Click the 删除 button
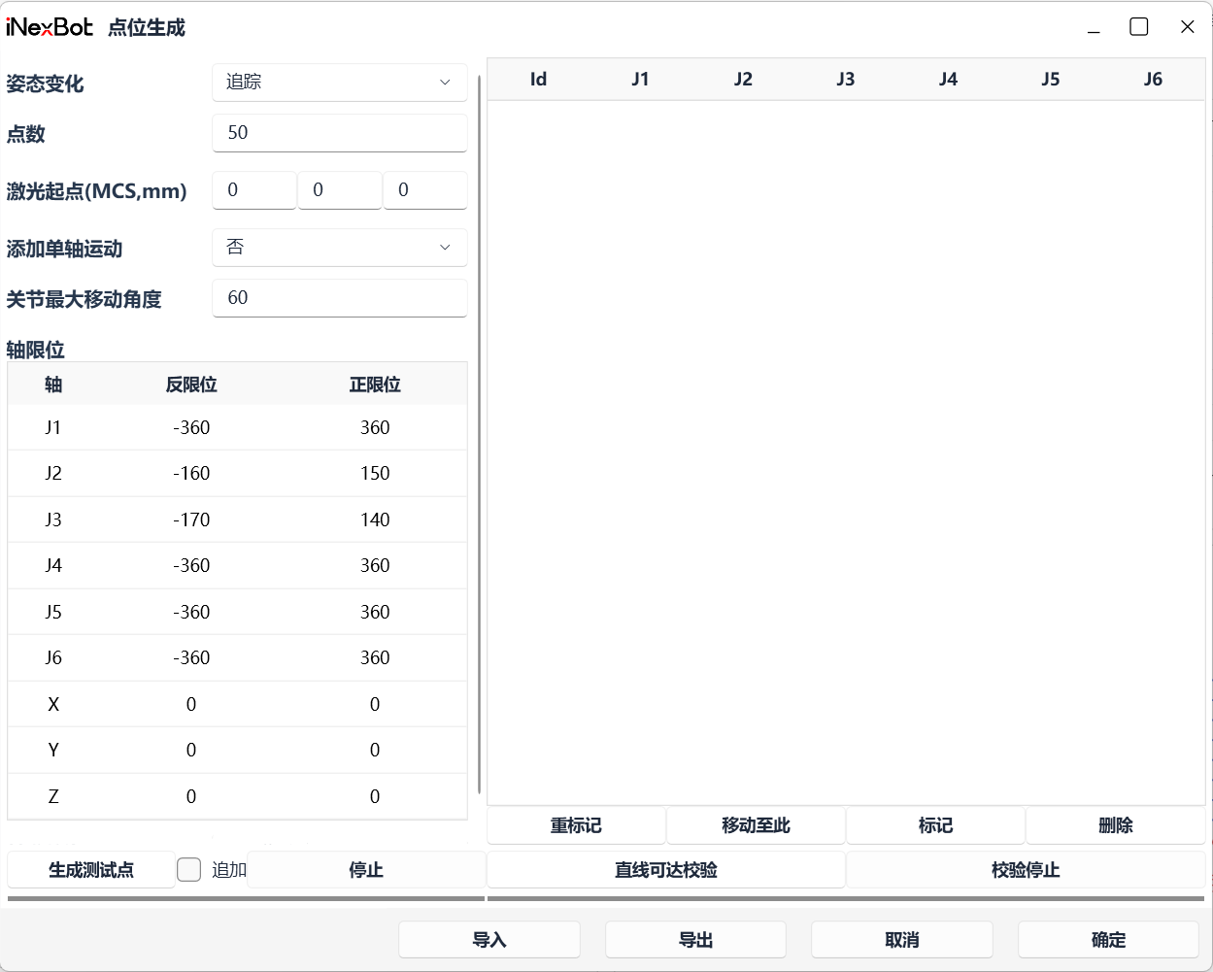This screenshot has height=972, width=1213. click(1115, 825)
